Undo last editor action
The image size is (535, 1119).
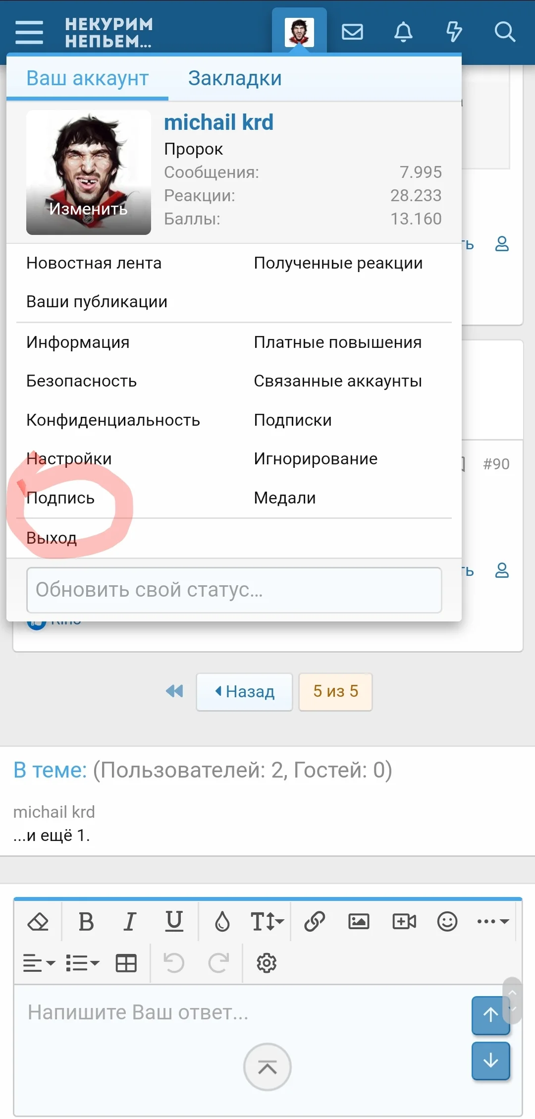pyautogui.click(x=173, y=963)
